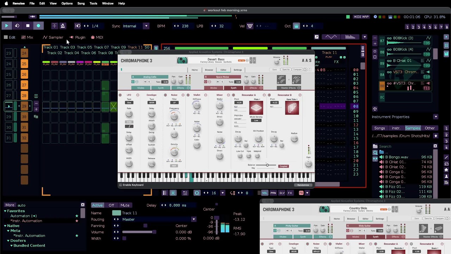Toggle the Noise module on/off button
The width and height of the screenshot is (451, 254).
pos(165,95)
